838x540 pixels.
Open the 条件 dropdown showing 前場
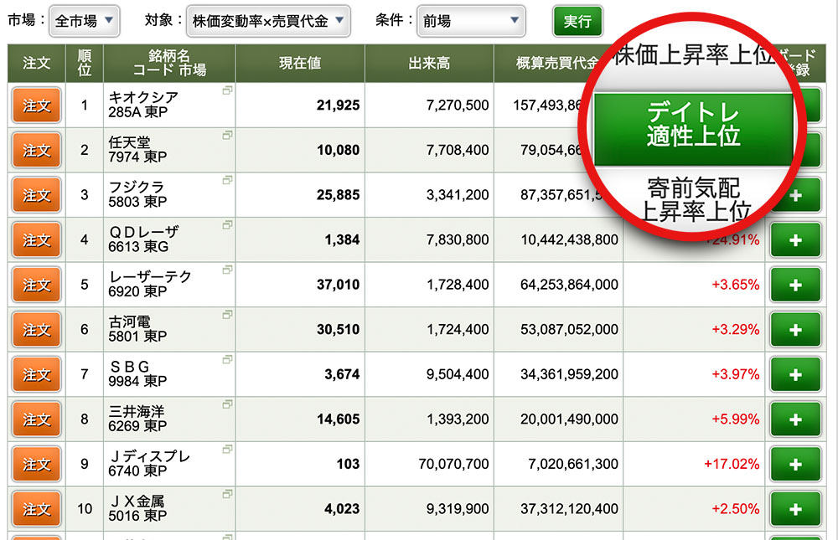[470, 21]
